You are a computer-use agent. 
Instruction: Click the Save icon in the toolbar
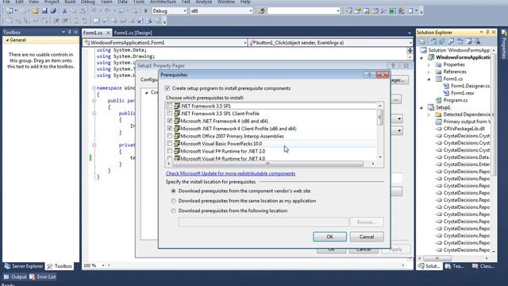point(44,11)
